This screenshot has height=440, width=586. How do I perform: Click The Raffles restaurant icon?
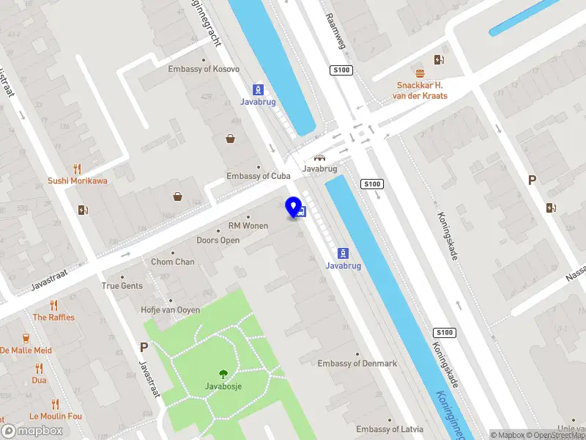(x=54, y=305)
